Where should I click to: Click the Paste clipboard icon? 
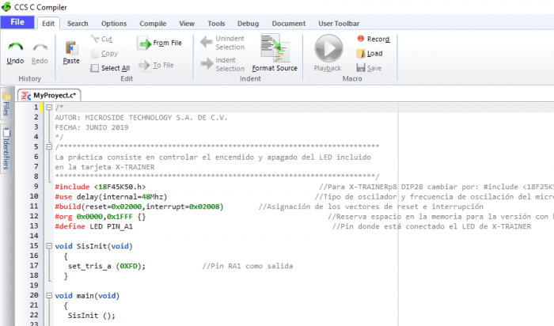click(71, 49)
